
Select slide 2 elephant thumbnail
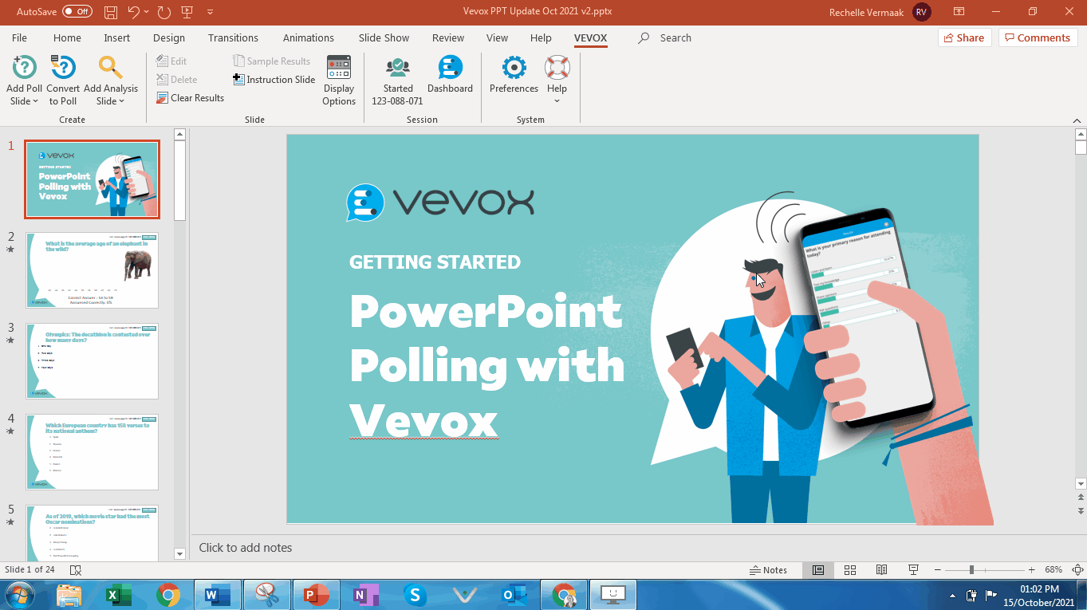(92, 270)
